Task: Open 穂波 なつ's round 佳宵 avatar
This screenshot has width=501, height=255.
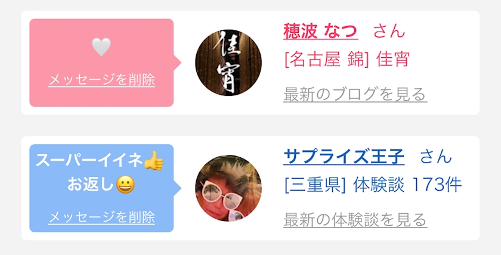Action: [228, 63]
